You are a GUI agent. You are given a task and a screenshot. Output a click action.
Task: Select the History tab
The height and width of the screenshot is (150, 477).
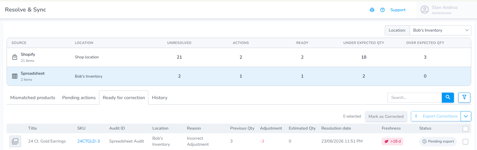tap(160, 98)
